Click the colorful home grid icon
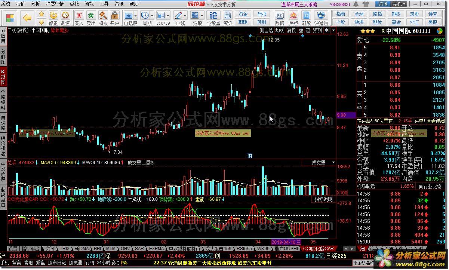The height and width of the screenshot is (270, 449). [10, 18]
